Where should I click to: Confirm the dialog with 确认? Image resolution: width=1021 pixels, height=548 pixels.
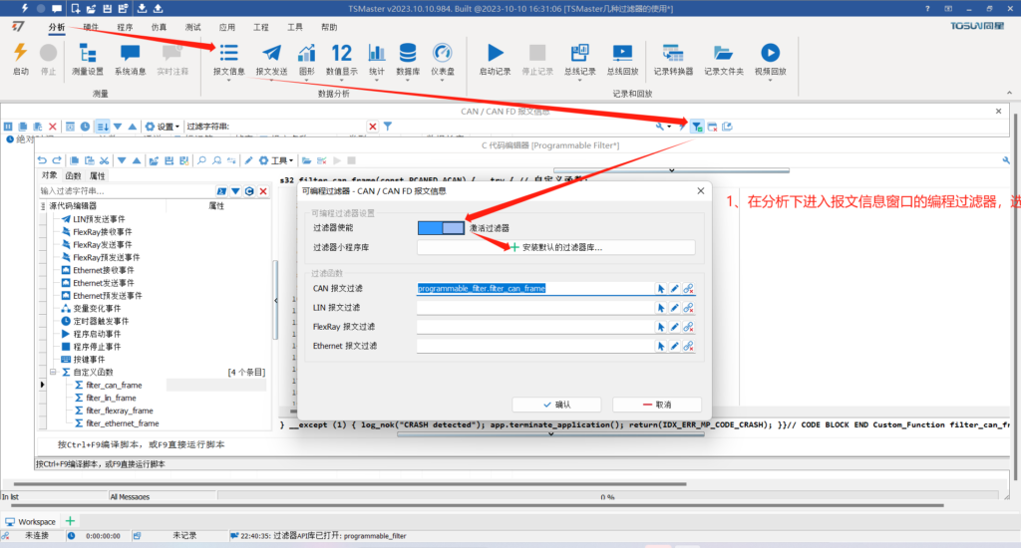556,405
